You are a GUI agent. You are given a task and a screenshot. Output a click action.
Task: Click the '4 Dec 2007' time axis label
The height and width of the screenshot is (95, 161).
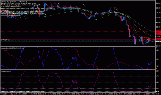(4, 94)
